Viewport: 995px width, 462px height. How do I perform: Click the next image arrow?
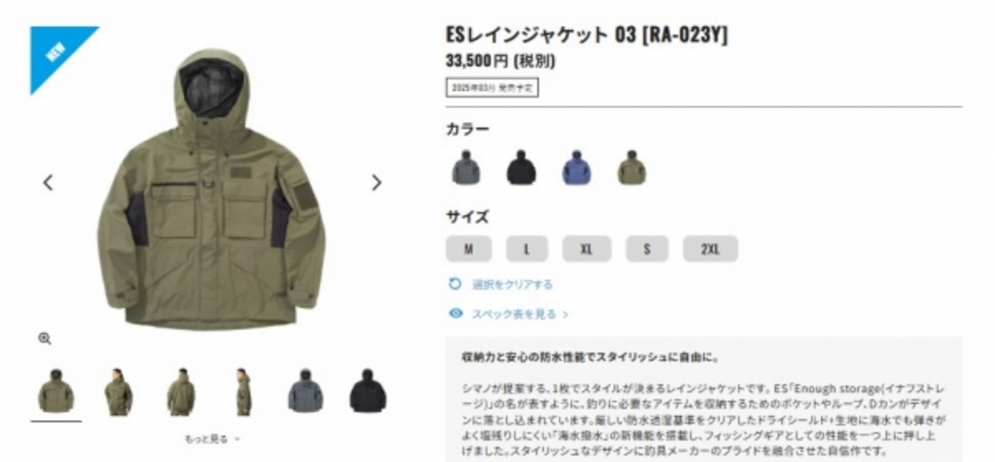point(376,182)
